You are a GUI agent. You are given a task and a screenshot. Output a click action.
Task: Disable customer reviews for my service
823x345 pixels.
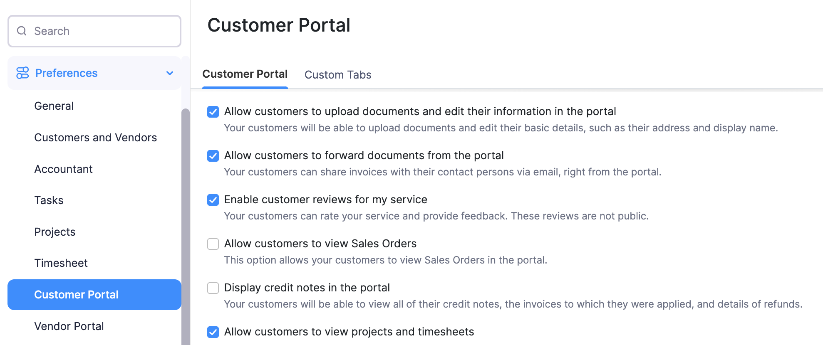point(213,200)
